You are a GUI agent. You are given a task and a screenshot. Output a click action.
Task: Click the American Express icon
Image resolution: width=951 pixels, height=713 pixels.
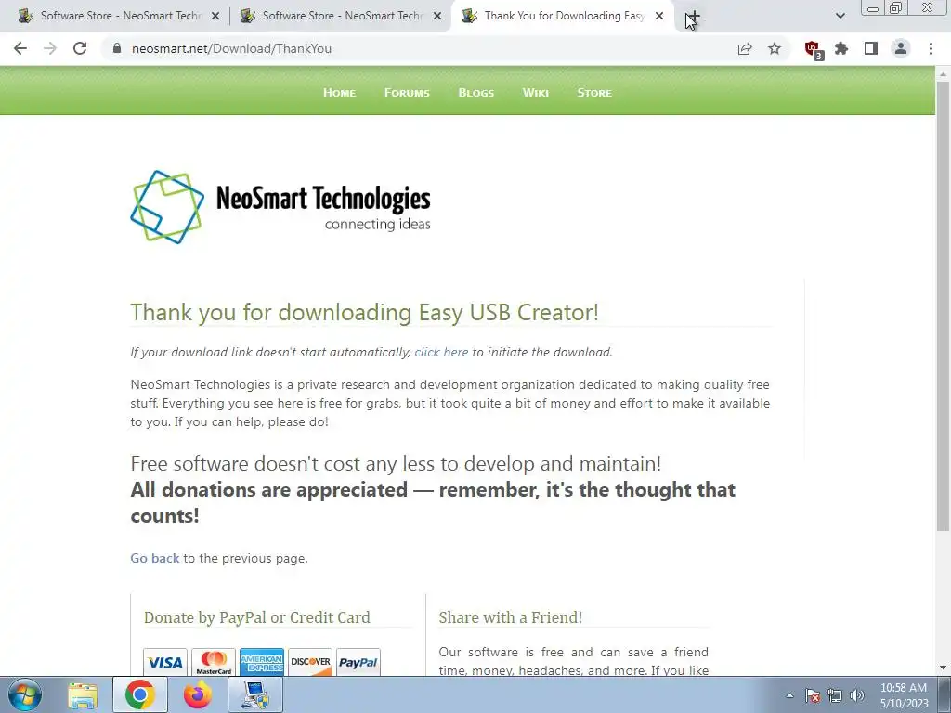pos(261,662)
